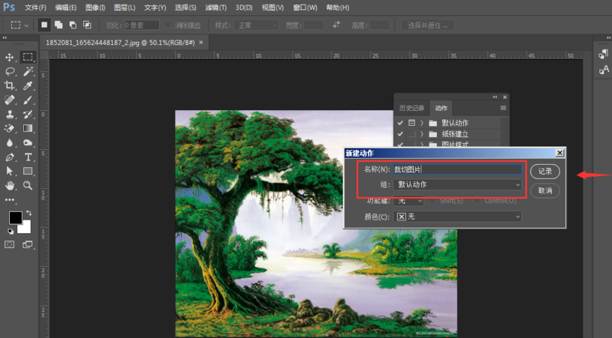Choose the Eyedropper tool
Viewport: 612px width, 338px height.
(x=28, y=86)
